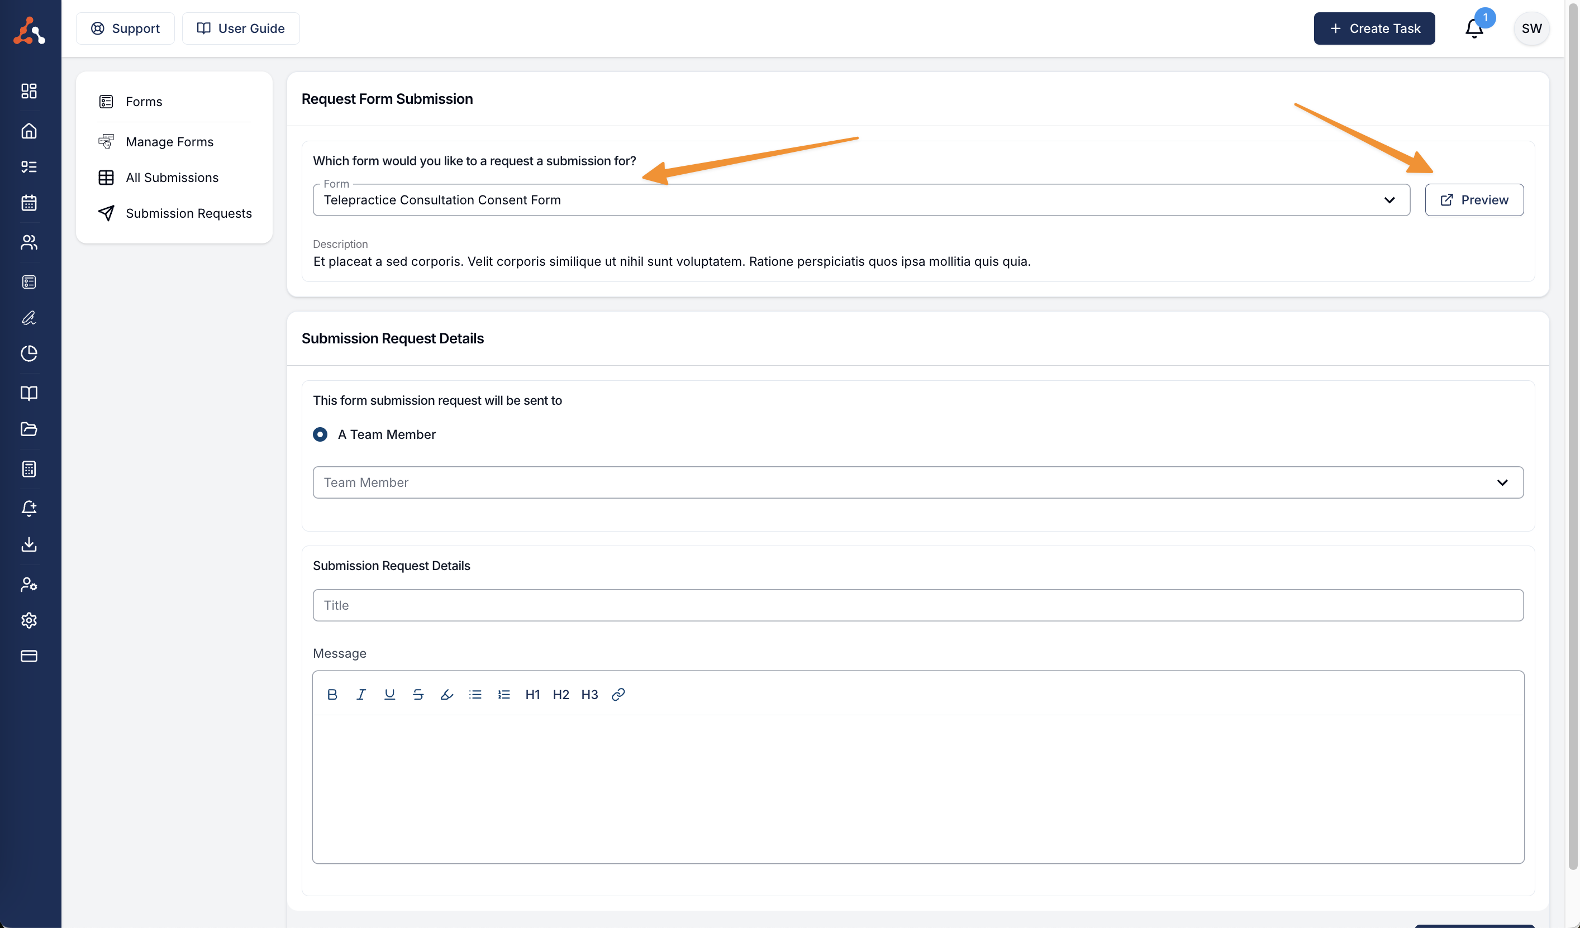
Task: Select the A Team Member radio option
Action: 320,434
